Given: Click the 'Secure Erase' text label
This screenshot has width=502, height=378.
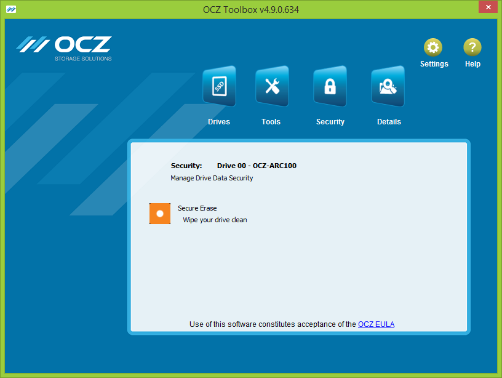Looking at the screenshot, I should (x=197, y=208).
